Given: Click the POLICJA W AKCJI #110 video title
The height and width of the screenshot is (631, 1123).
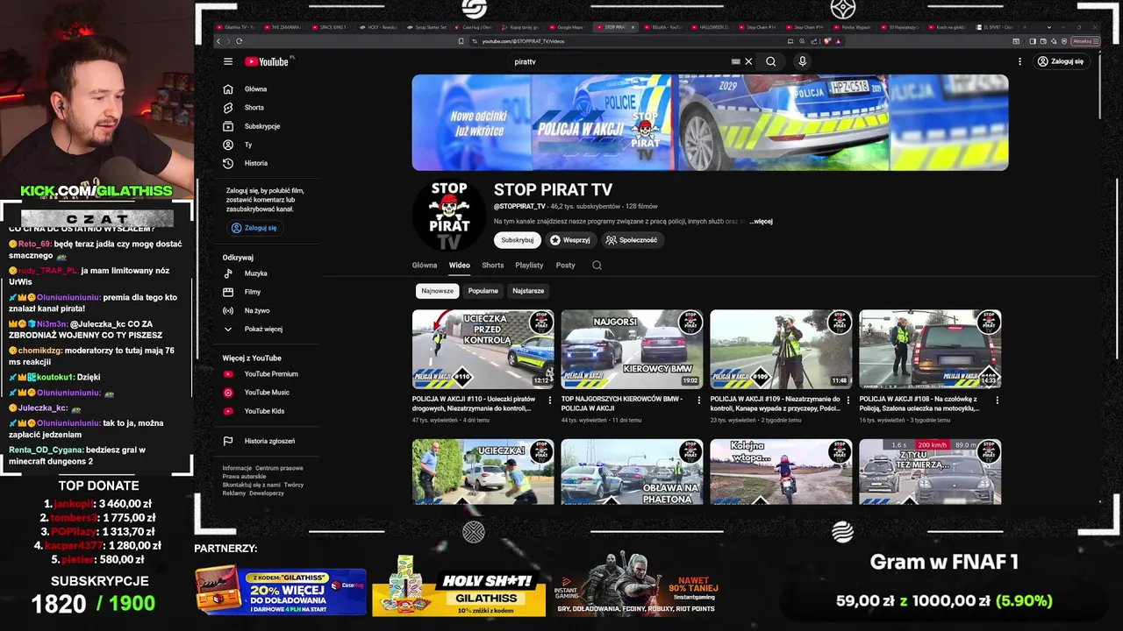Looking at the screenshot, I should pos(474,403).
